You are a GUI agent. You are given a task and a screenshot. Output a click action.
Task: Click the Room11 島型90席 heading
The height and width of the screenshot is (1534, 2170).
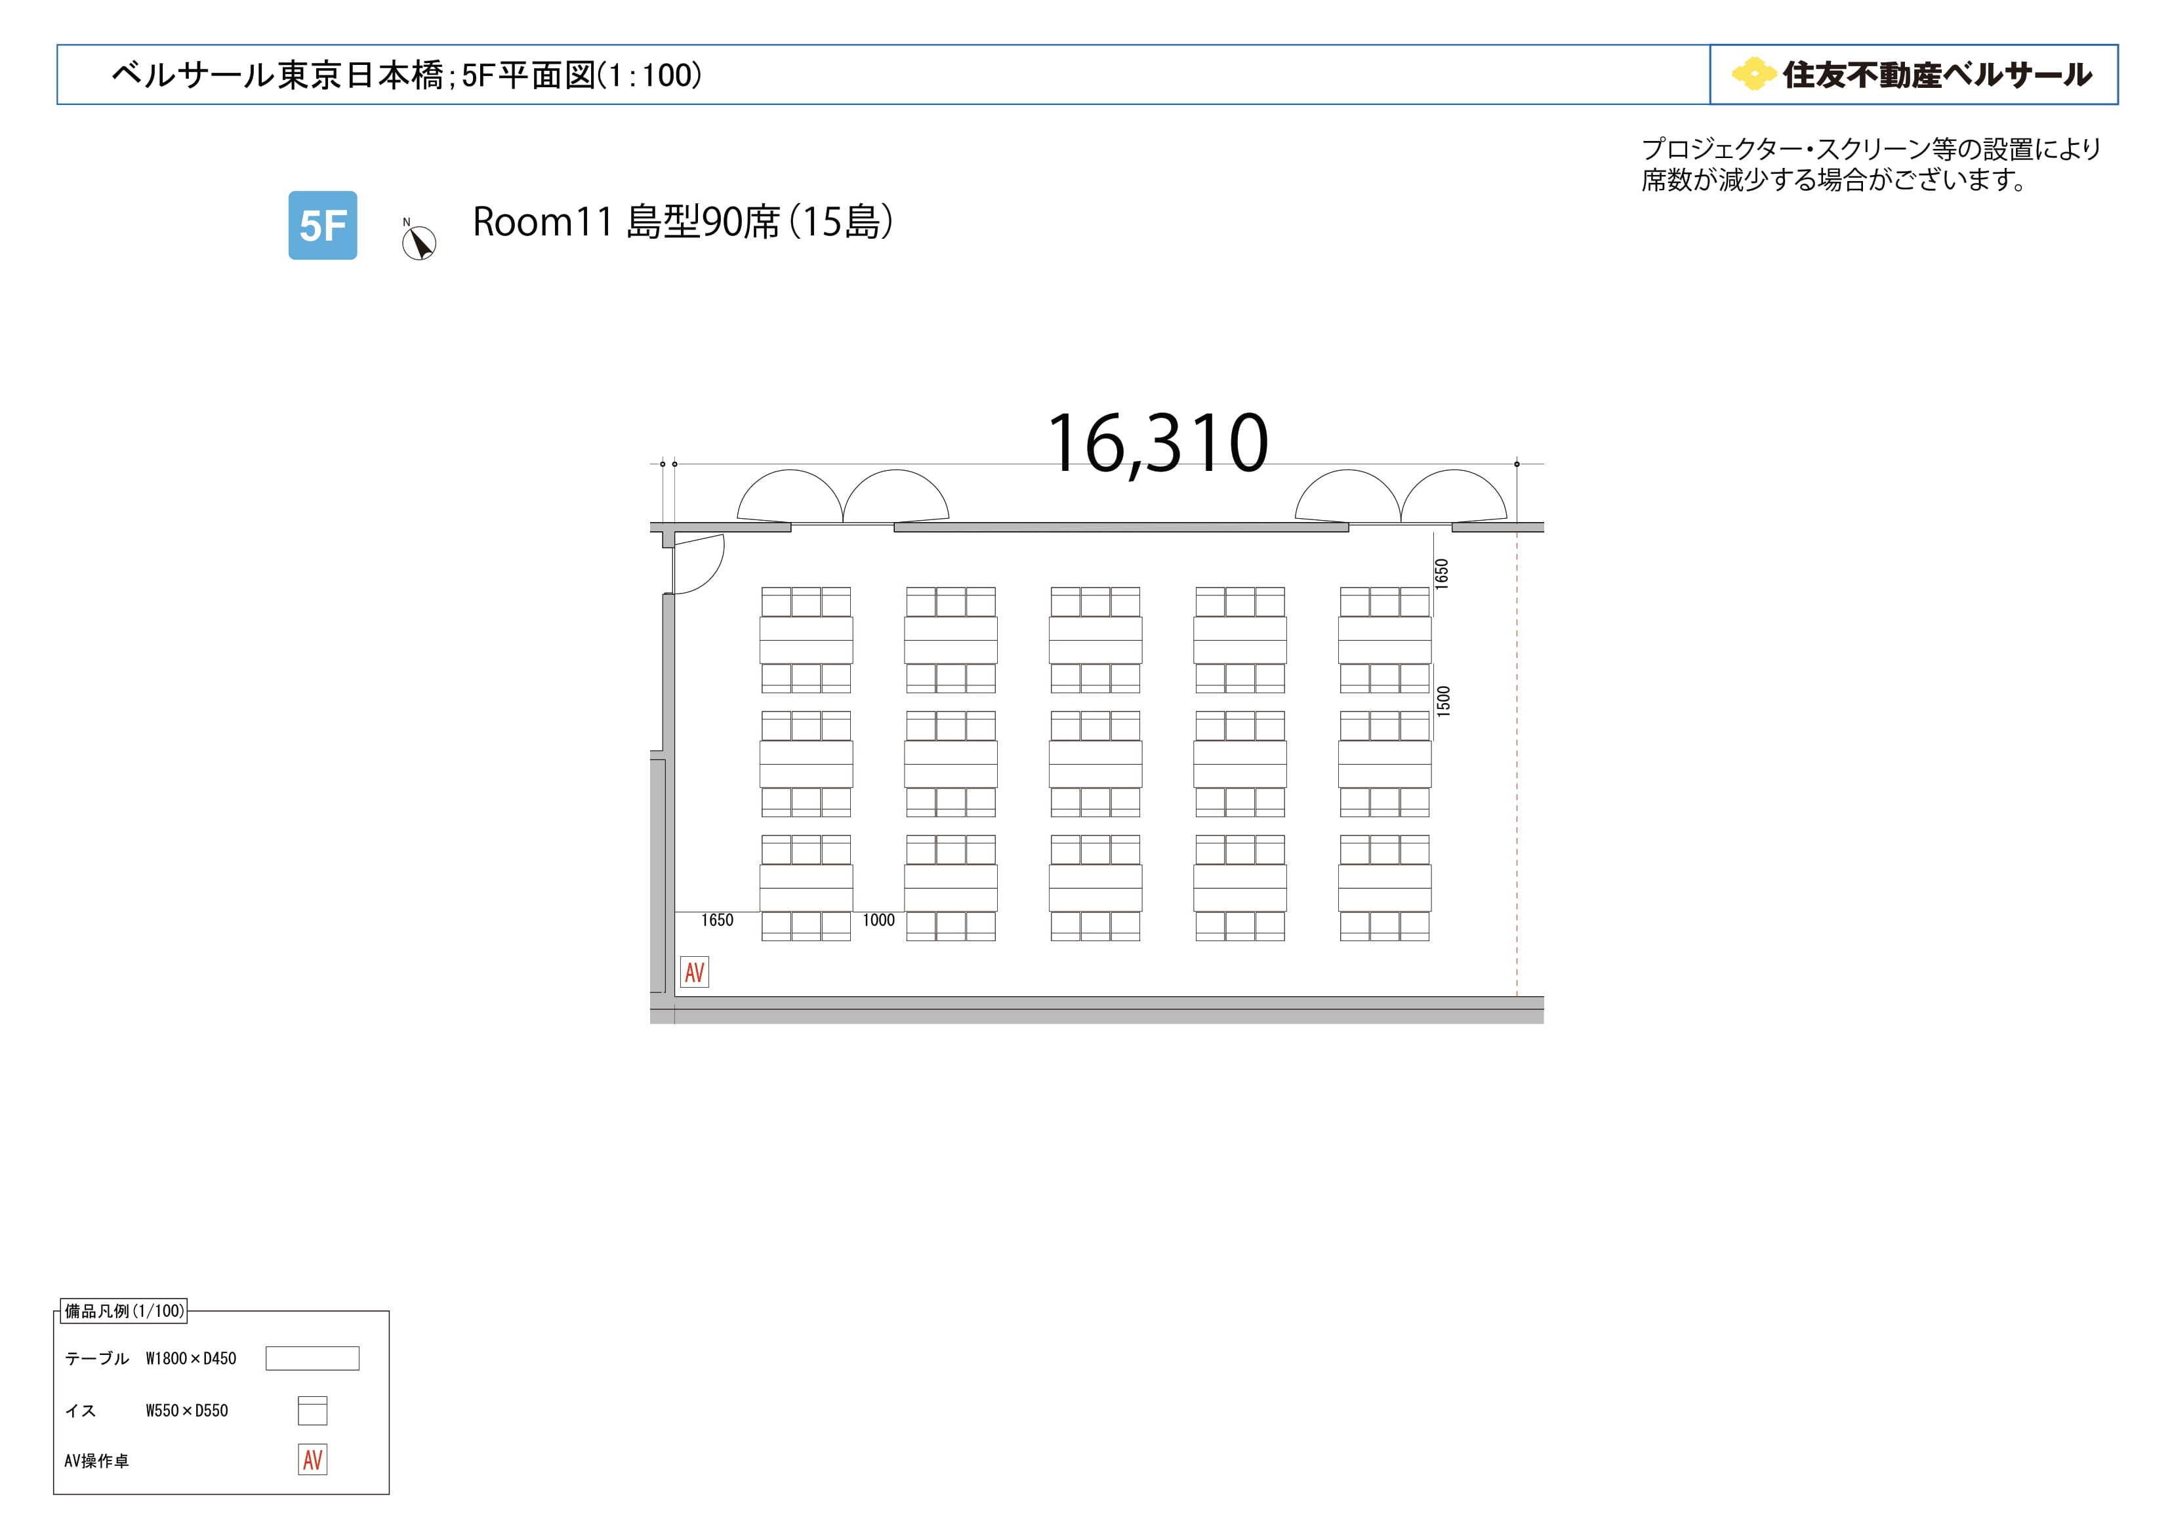coord(682,222)
